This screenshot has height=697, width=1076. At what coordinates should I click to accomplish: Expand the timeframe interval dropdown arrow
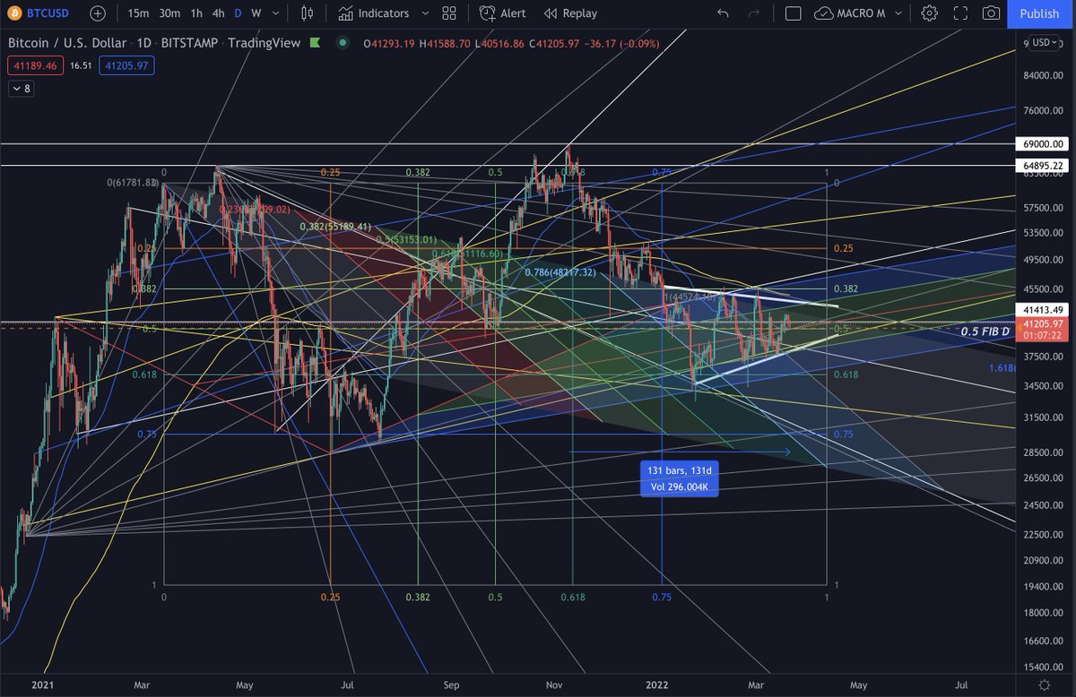point(274,13)
